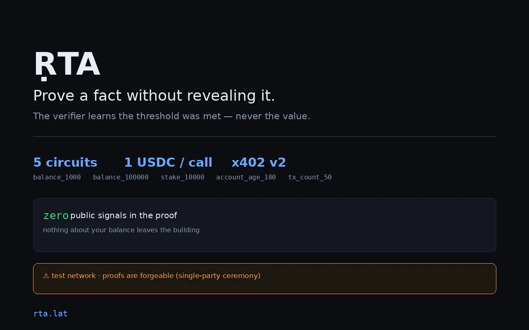The height and width of the screenshot is (330, 529).
Task: Click the zero public signals card
Action: (264, 225)
